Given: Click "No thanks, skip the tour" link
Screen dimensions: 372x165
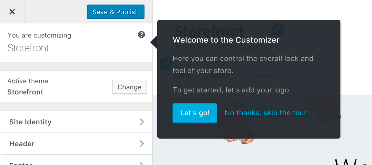Looking at the screenshot, I should click(265, 113).
